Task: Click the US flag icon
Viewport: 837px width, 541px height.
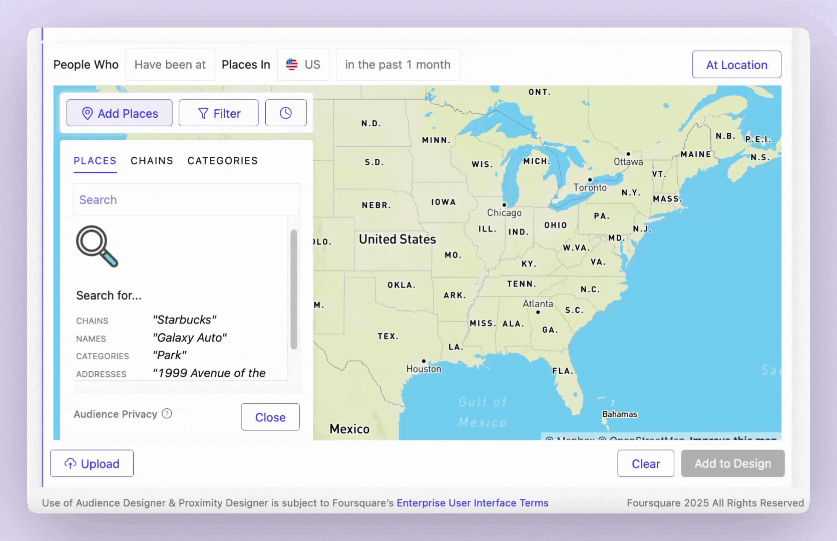Action: tap(292, 64)
